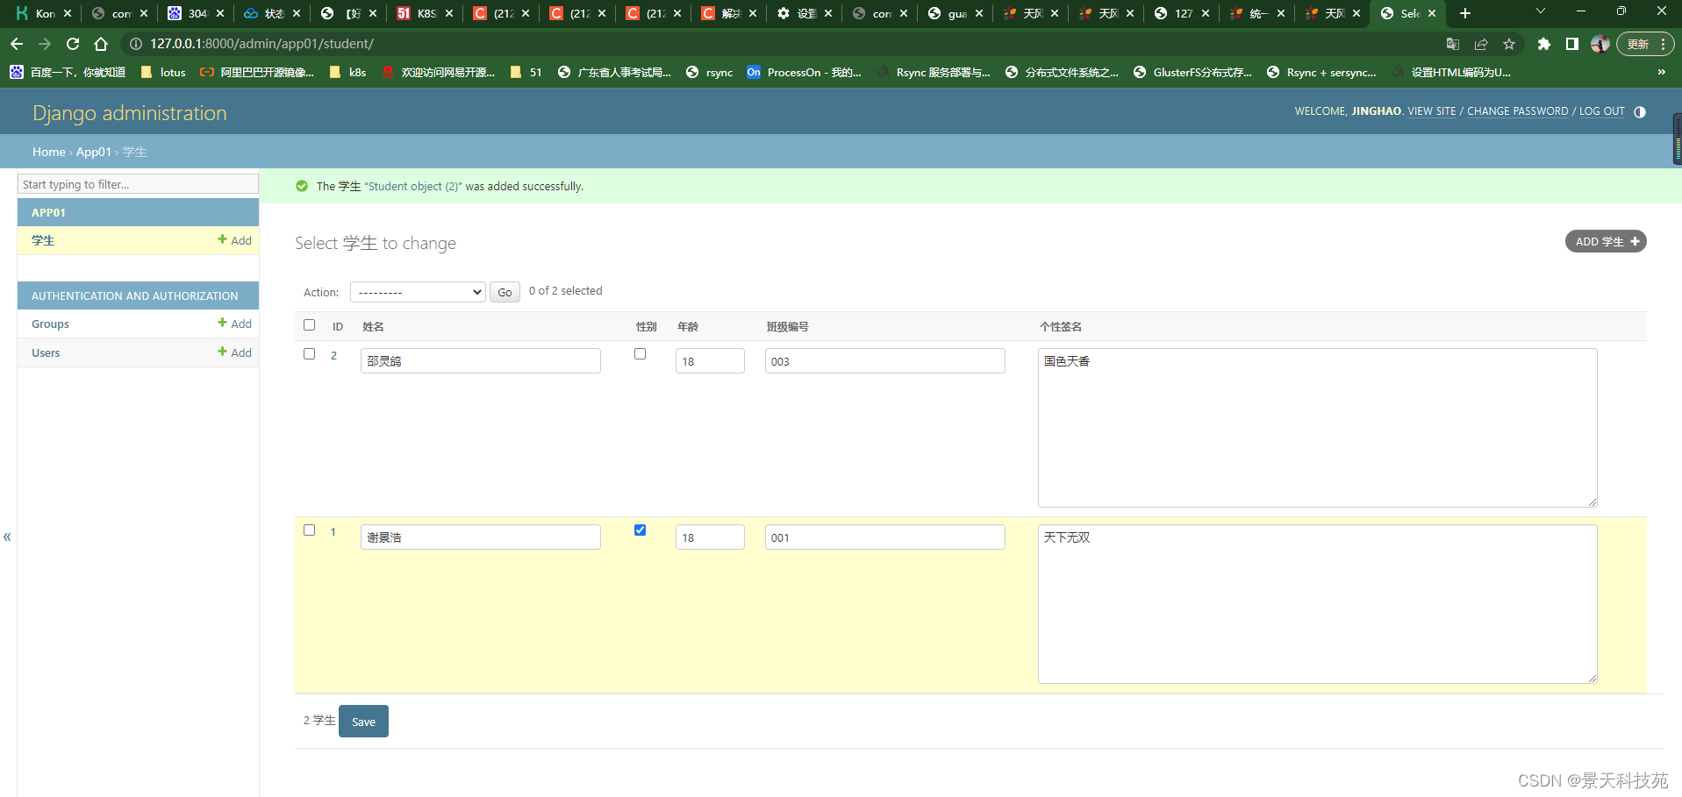Expand the bookmarks overflow » chevron

click(1661, 73)
